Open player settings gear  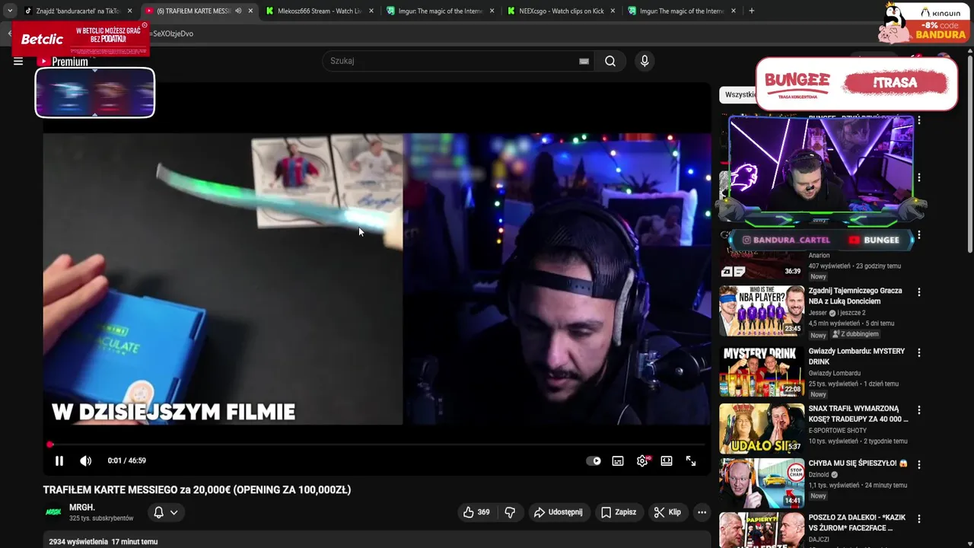[643, 460]
